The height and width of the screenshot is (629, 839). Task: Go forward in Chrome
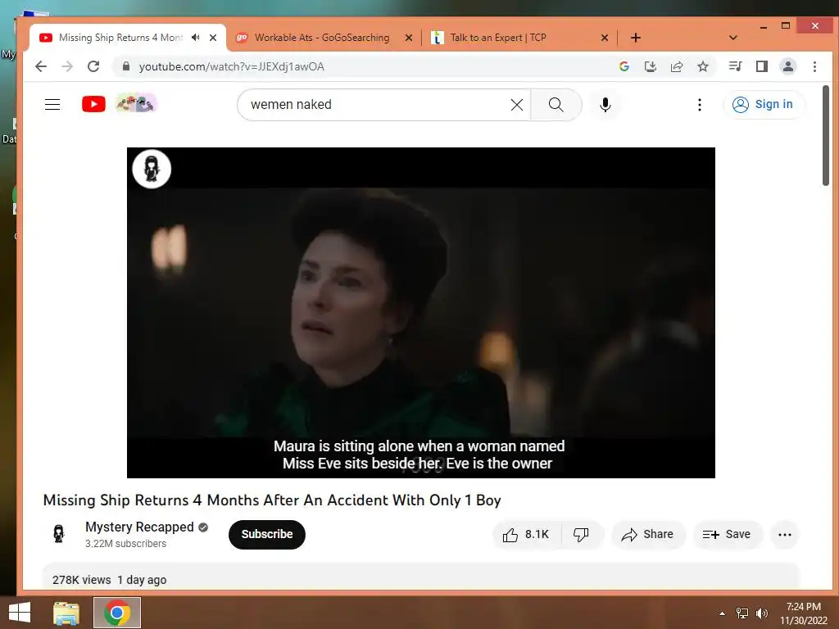[x=67, y=66]
